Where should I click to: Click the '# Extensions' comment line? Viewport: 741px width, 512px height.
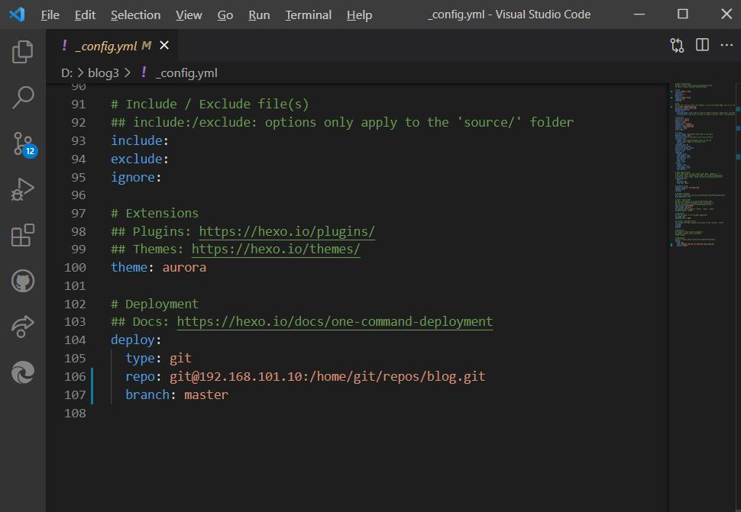coord(154,214)
